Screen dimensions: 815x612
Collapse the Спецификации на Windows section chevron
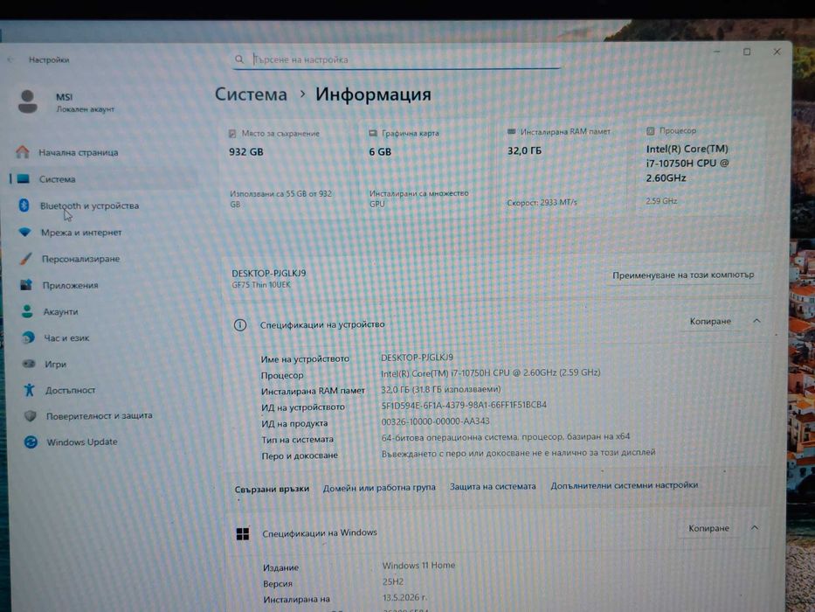click(755, 528)
